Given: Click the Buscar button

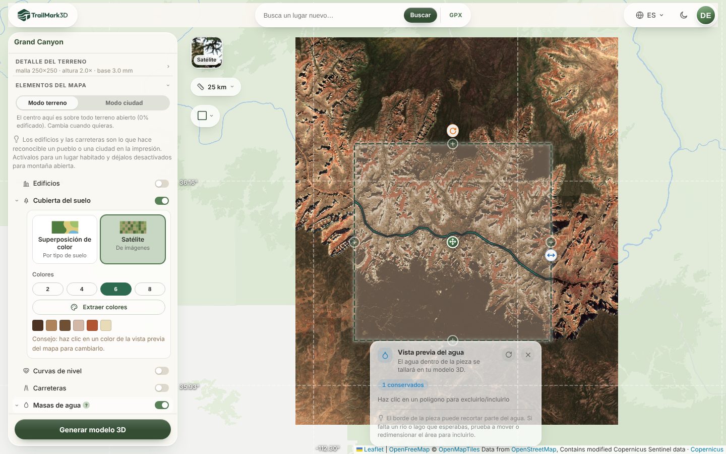Looking at the screenshot, I should (420, 15).
